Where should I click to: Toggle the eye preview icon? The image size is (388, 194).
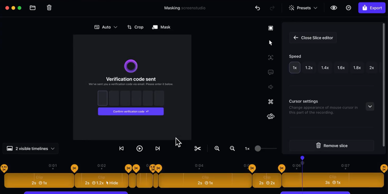point(333,8)
